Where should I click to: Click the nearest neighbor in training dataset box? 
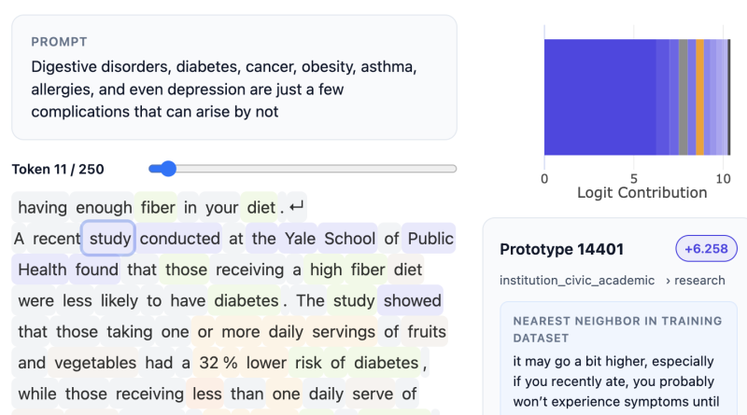point(618,362)
